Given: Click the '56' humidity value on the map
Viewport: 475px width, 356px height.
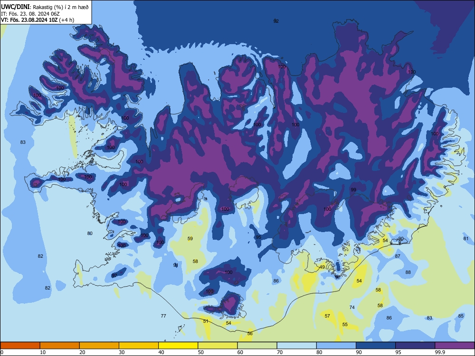Looking at the screenshot, I should click(250, 333).
